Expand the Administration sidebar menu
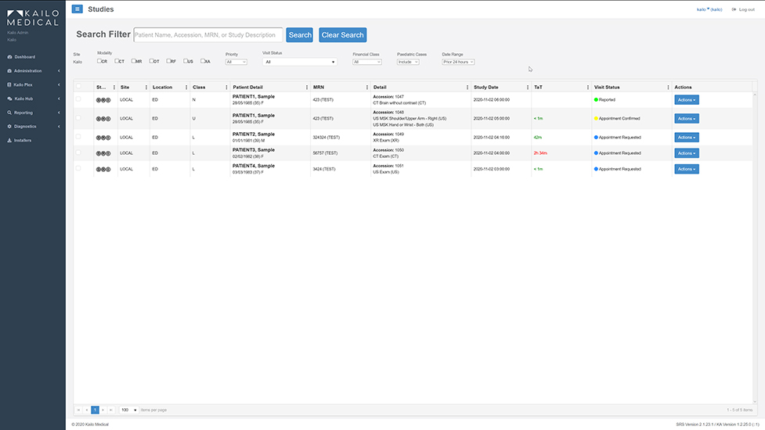This screenshot has height=430, width=765. point(33,71)
